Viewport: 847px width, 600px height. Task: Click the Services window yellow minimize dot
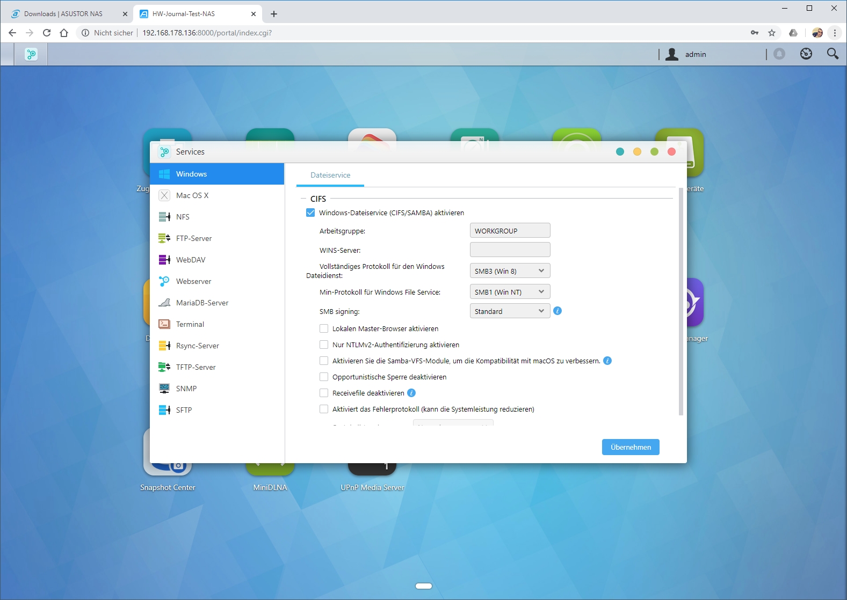point(637,152)
